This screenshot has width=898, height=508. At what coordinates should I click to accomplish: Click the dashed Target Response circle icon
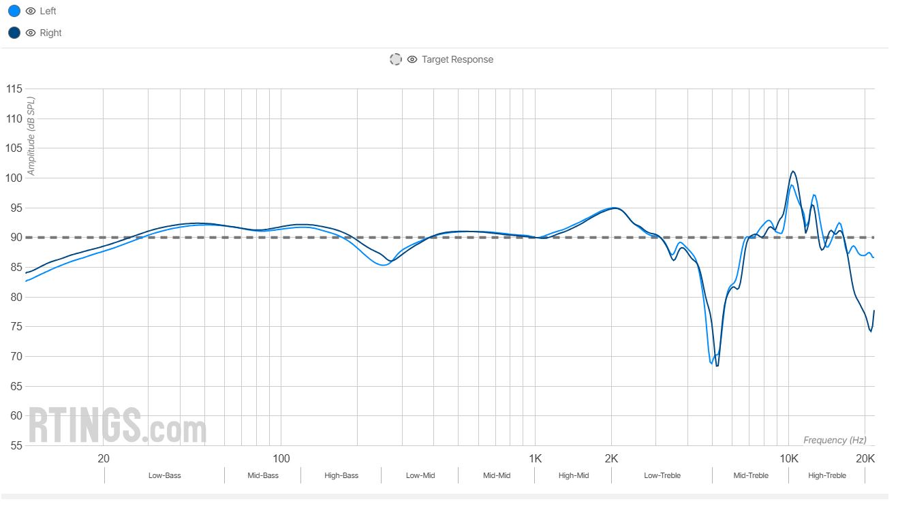pos(396,59)
